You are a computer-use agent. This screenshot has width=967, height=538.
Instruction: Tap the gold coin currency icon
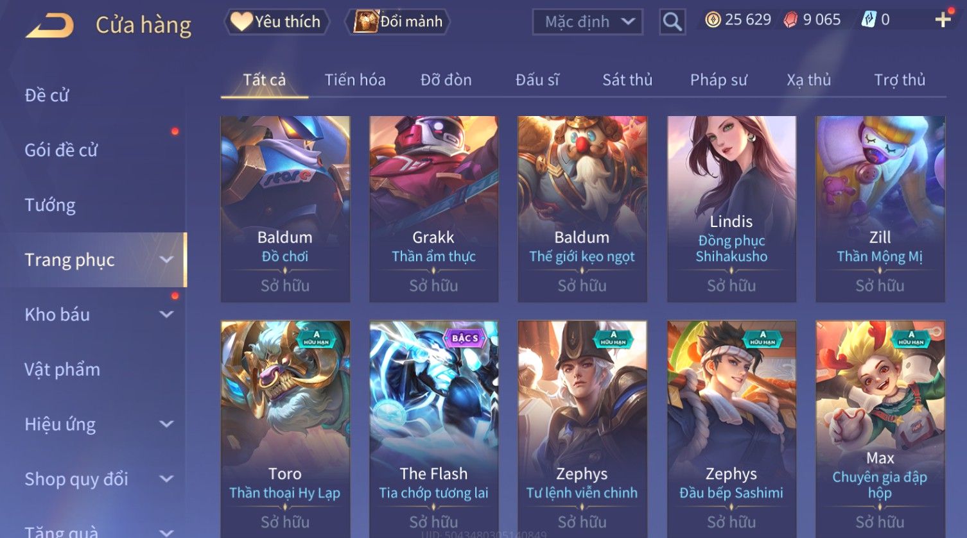click(713, 20)
